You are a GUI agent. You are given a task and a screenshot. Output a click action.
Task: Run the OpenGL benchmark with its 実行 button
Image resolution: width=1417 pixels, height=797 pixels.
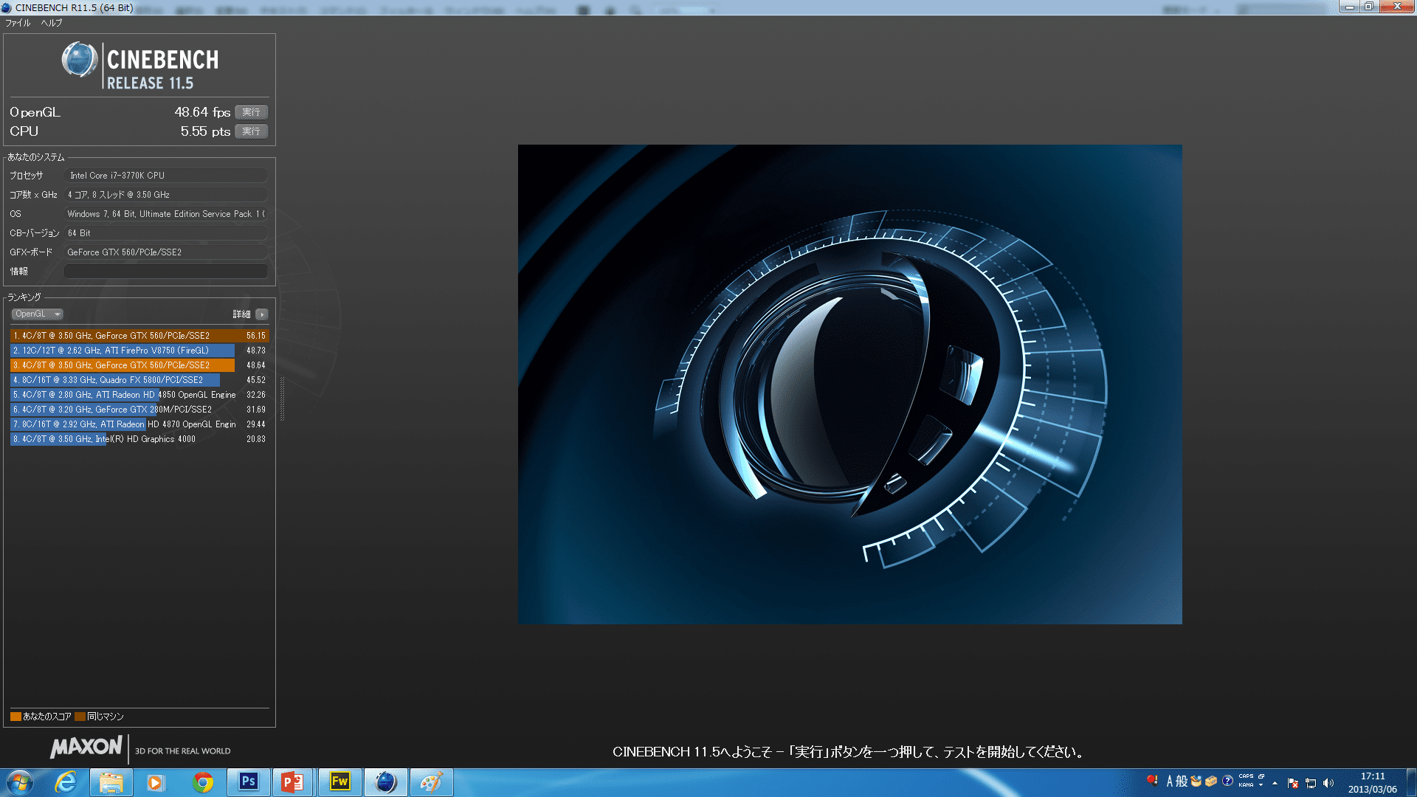click(251, 112)
